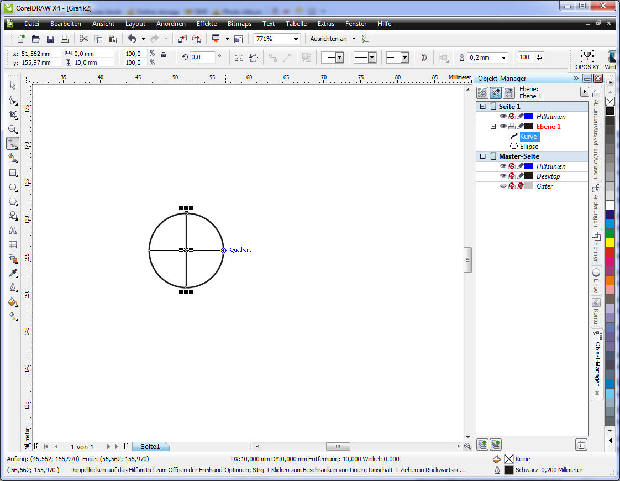The height and width of the screenshot is (481, 620).
Task: Open the zoom level dropdown
Action: (x=296, y=39)
